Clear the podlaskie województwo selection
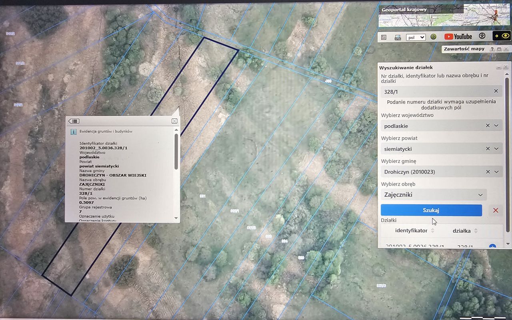This screenshot has height=320, width=512. pos(488,126)
